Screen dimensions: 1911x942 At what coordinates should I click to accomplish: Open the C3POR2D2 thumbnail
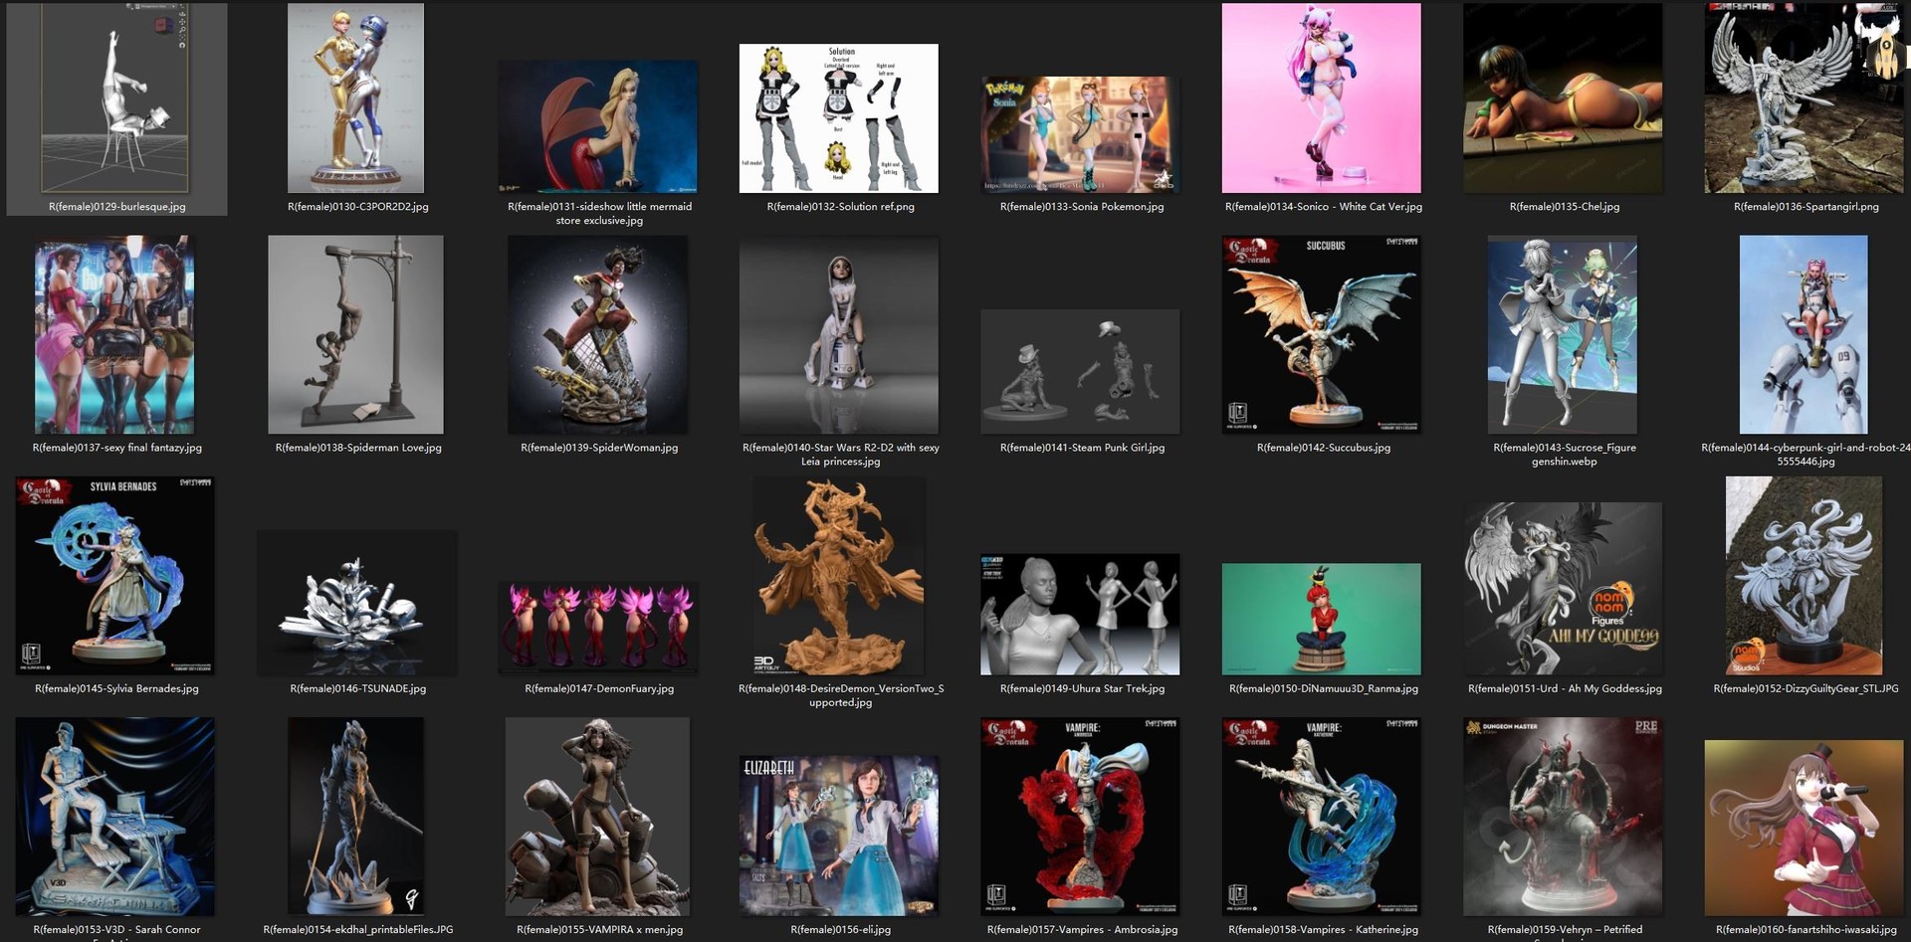tap(355, 98)
